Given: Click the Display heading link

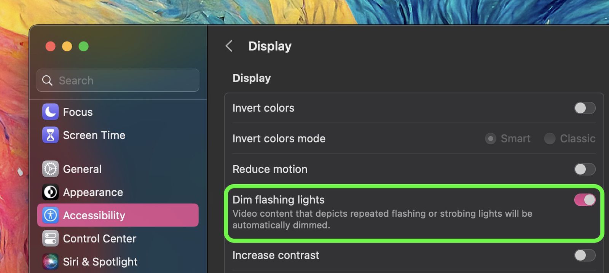Looking at the screenshot, I should 269,46.
